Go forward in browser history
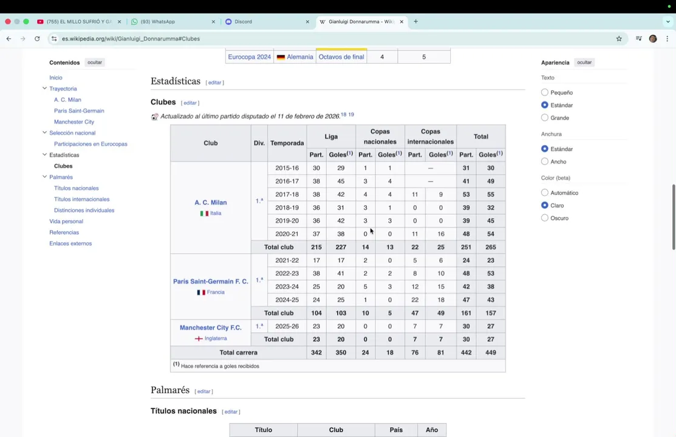This screenshot has width=676, height=437. [x=23, y=39]
